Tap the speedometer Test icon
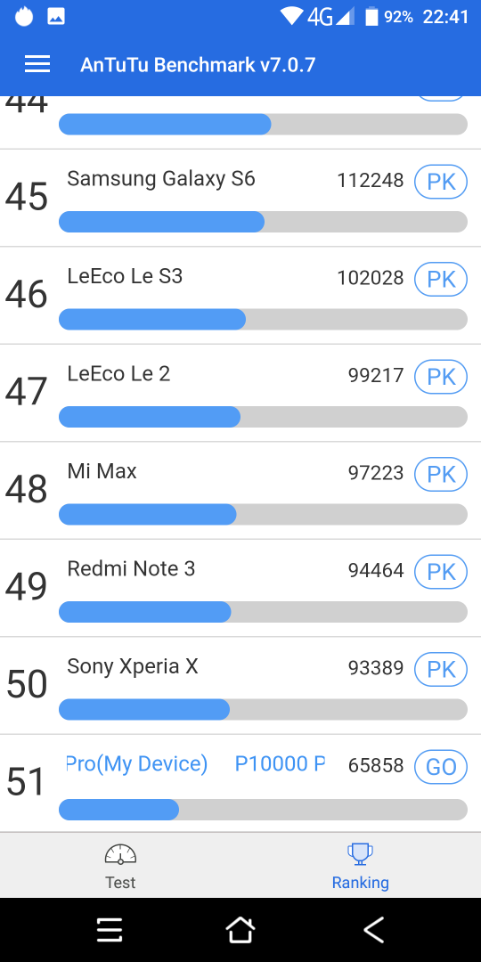The width and height of the screenshot is (481, 962). [120, 855]
